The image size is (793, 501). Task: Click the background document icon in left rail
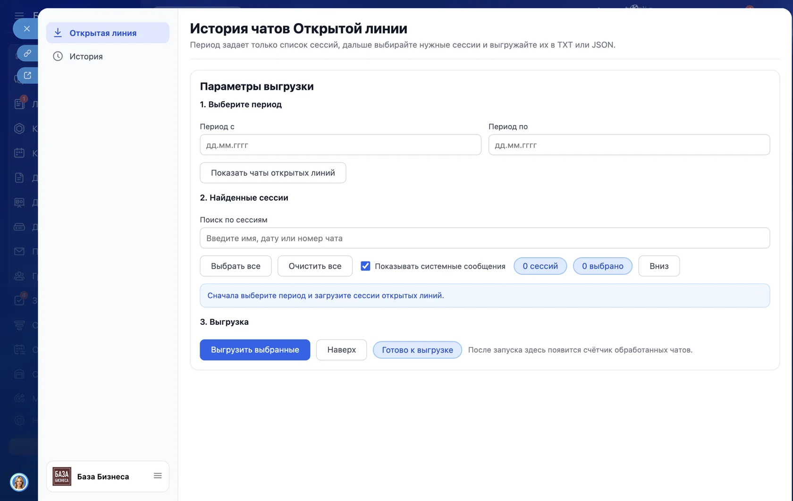coord(19,178)
